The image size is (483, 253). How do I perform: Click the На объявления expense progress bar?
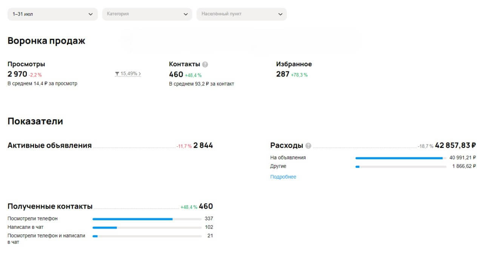[401, 158]
